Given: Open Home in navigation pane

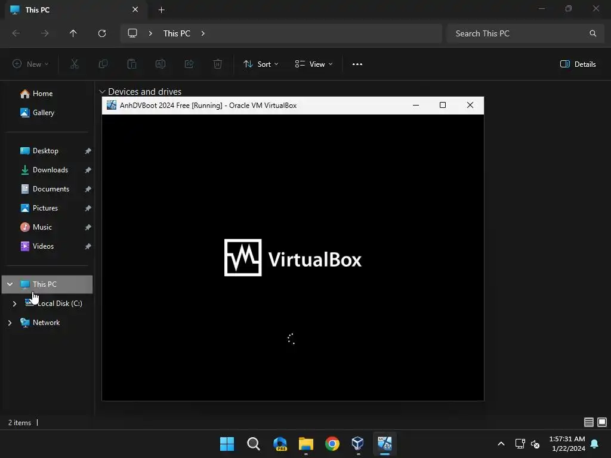Looking at the screenshot, I should click(42, 94).
